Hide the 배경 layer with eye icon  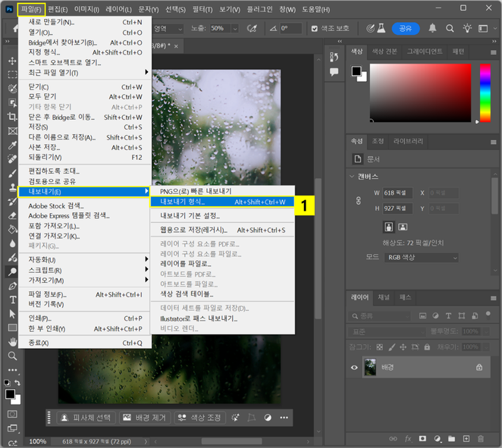click(x=355, y=367)
